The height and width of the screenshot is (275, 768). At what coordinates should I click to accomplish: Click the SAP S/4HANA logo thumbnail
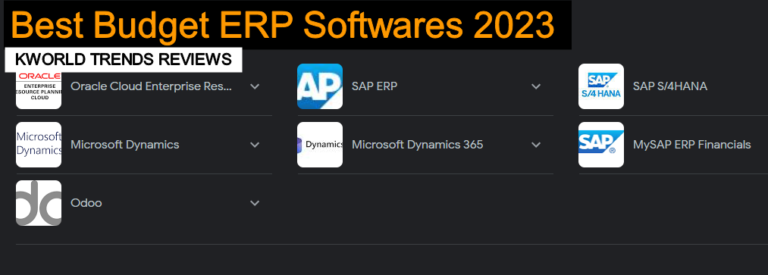(x=601, y=86)
